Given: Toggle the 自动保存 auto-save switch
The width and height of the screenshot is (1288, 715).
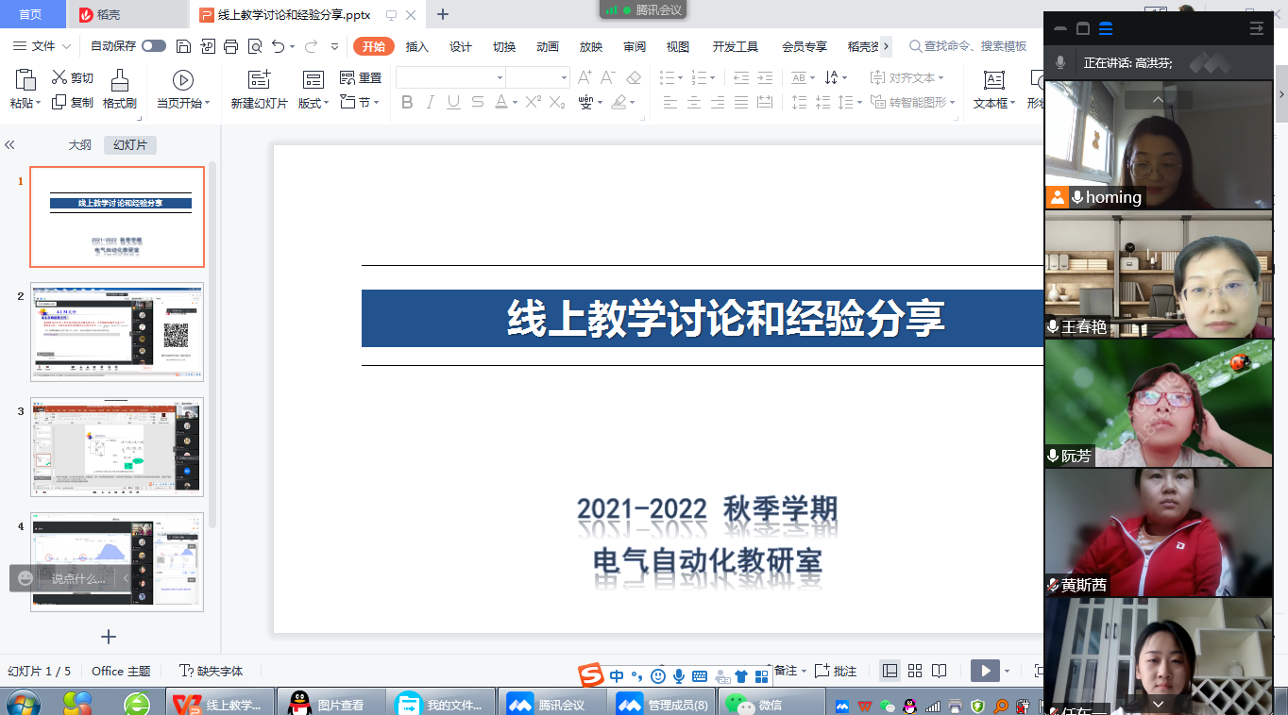Looking at the screenshot, I should pos(154,46).
